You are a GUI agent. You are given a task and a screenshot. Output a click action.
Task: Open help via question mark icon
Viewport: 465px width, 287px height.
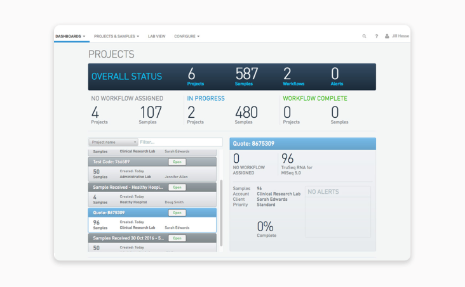point(376,36)
